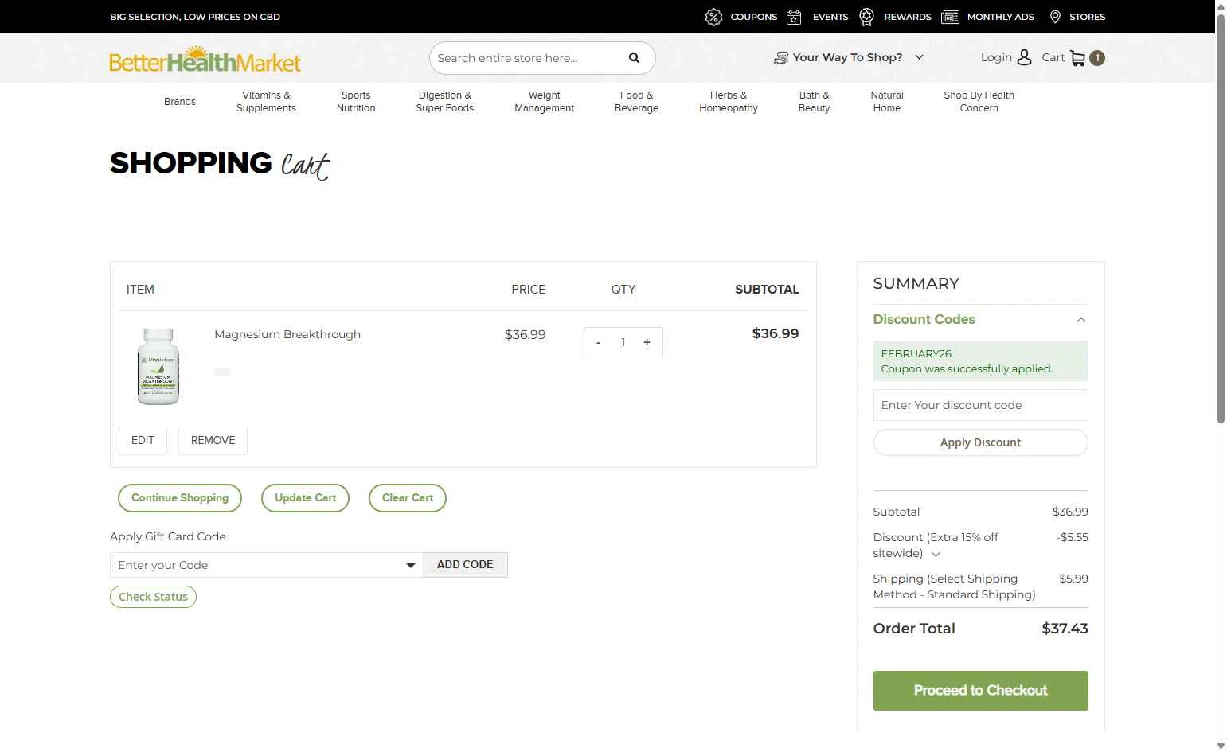
Task: Click Clear Cart button
Action: click(x=408, y=498)
